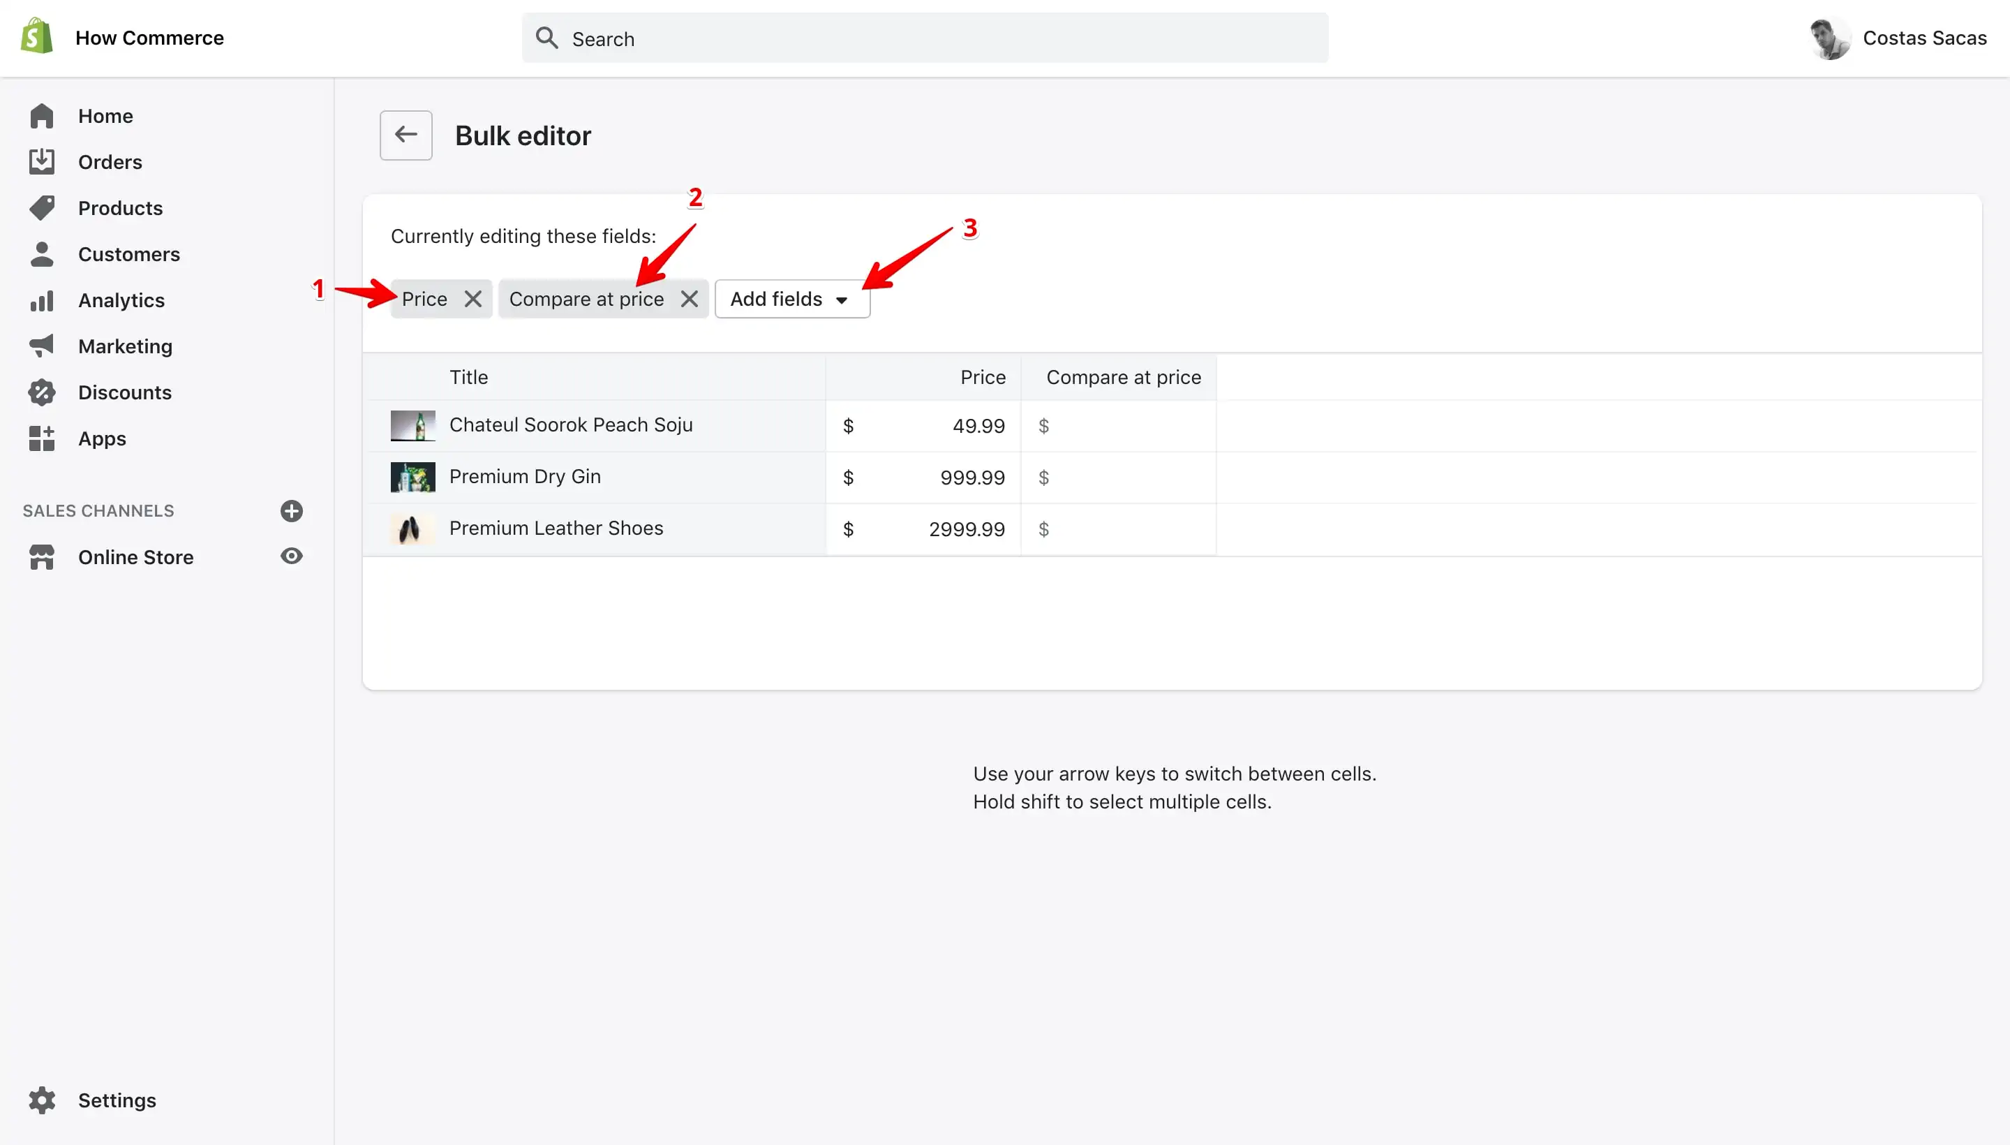Image resolution: width=2010 pixels, height=1145 pixels.
Task: Click the search magnifier icon
Action: (546, 38)
